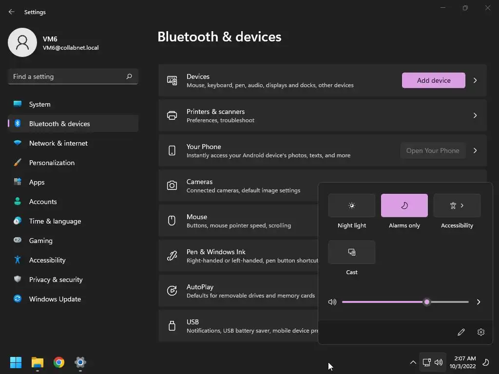Toggle the Night light quick setting
This screenshot has width=499, height=374.
tap(352, 206)
